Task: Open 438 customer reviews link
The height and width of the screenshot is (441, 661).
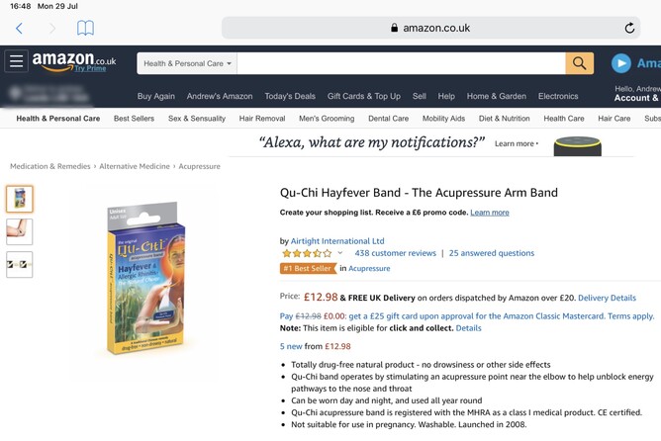Action: click(395, 253)
